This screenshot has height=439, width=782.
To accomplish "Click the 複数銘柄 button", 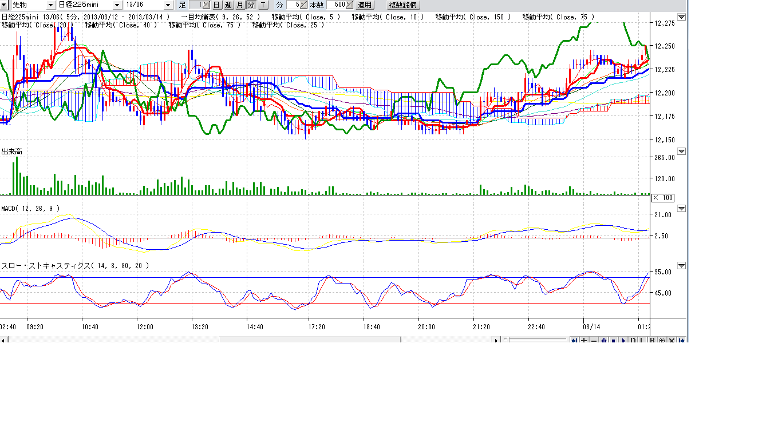I will pos(404,5).
